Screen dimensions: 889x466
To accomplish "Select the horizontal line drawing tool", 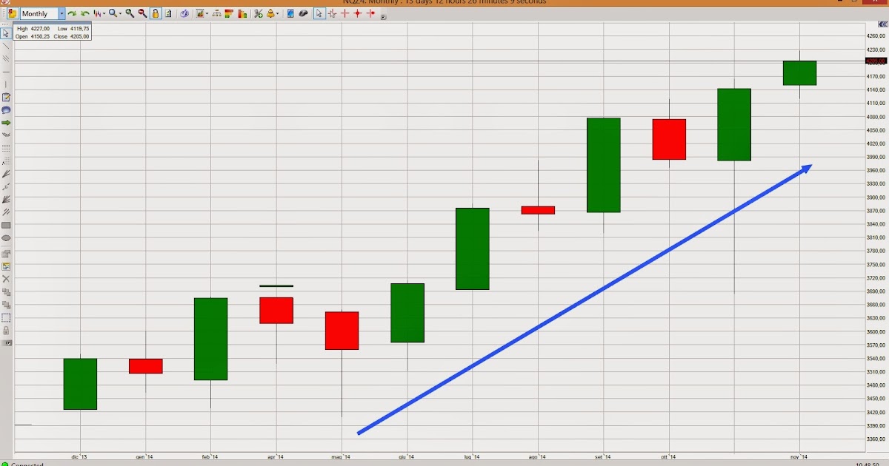I will (7, 72).
